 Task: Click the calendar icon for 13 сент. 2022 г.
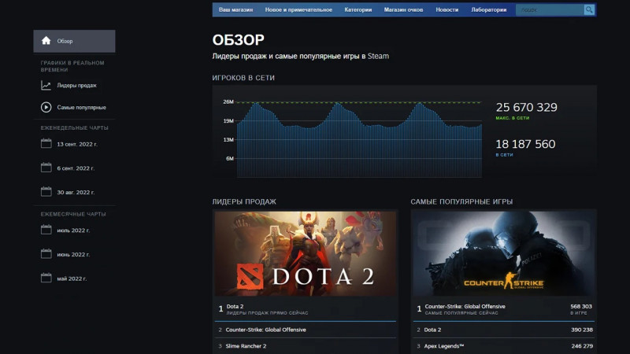click(x=46, y=144)
